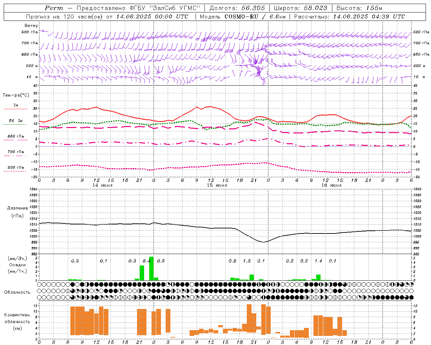Click the "Осадки" precipitation label
Viewport: 431px width, 345px height.
pyautogui.click(x=17, y=265)
